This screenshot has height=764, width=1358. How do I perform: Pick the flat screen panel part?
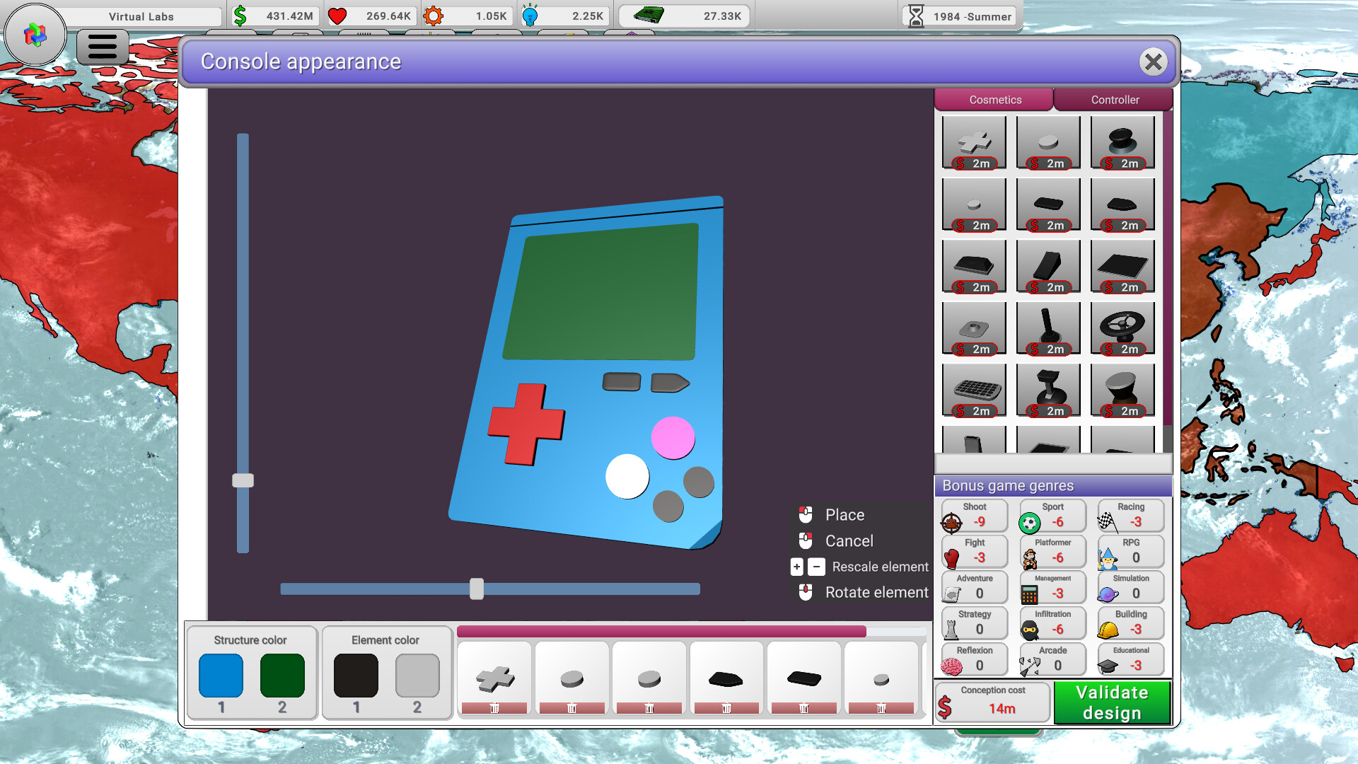1123,267
